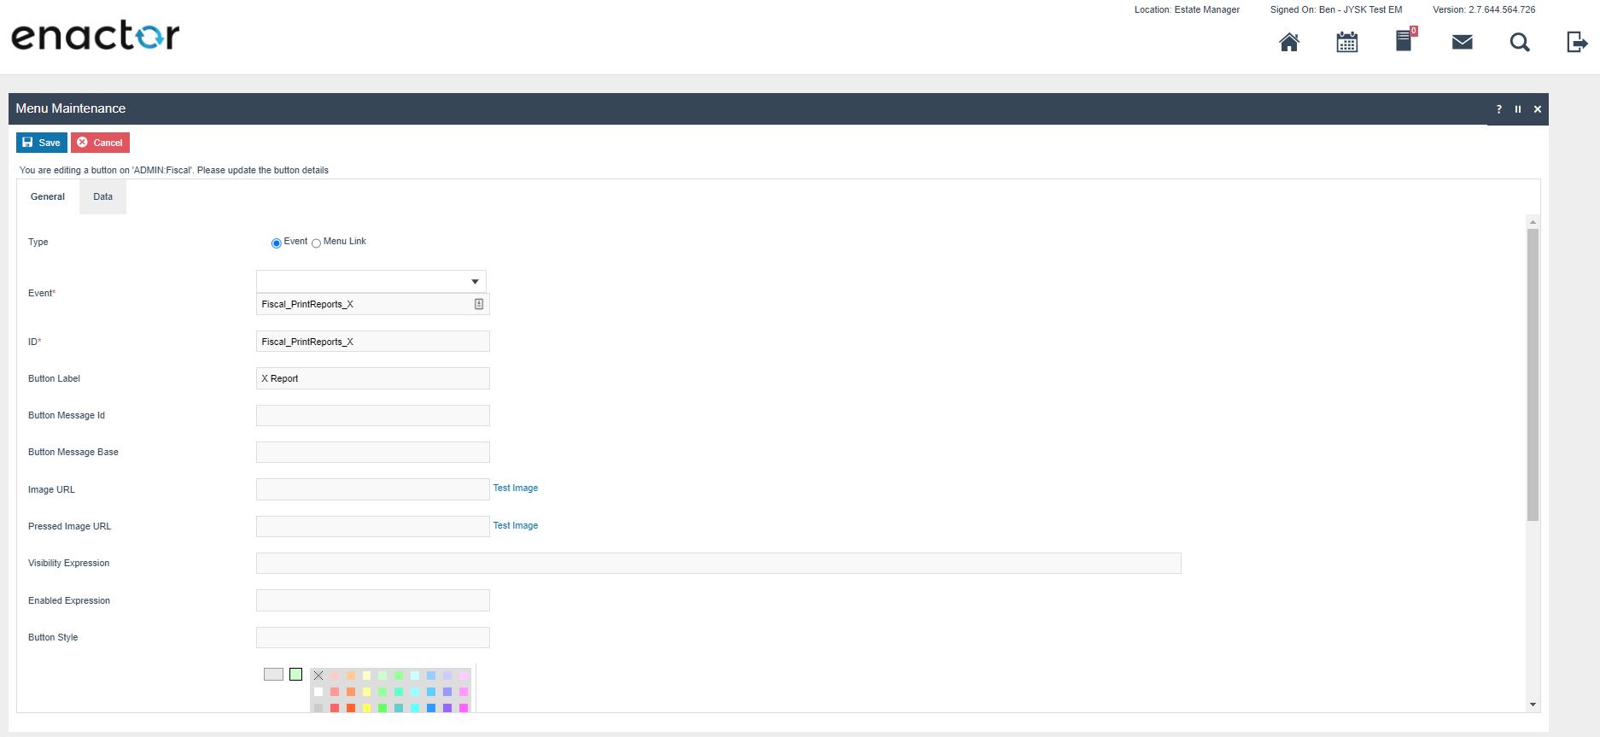
Task: Select the Event radio button
Action: [x=276, y=243]
